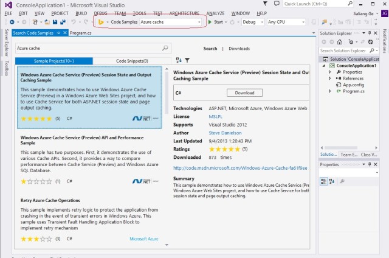Screen dimensions: 389x258
Task: Click the Save All icon
Action: (63, 22)
